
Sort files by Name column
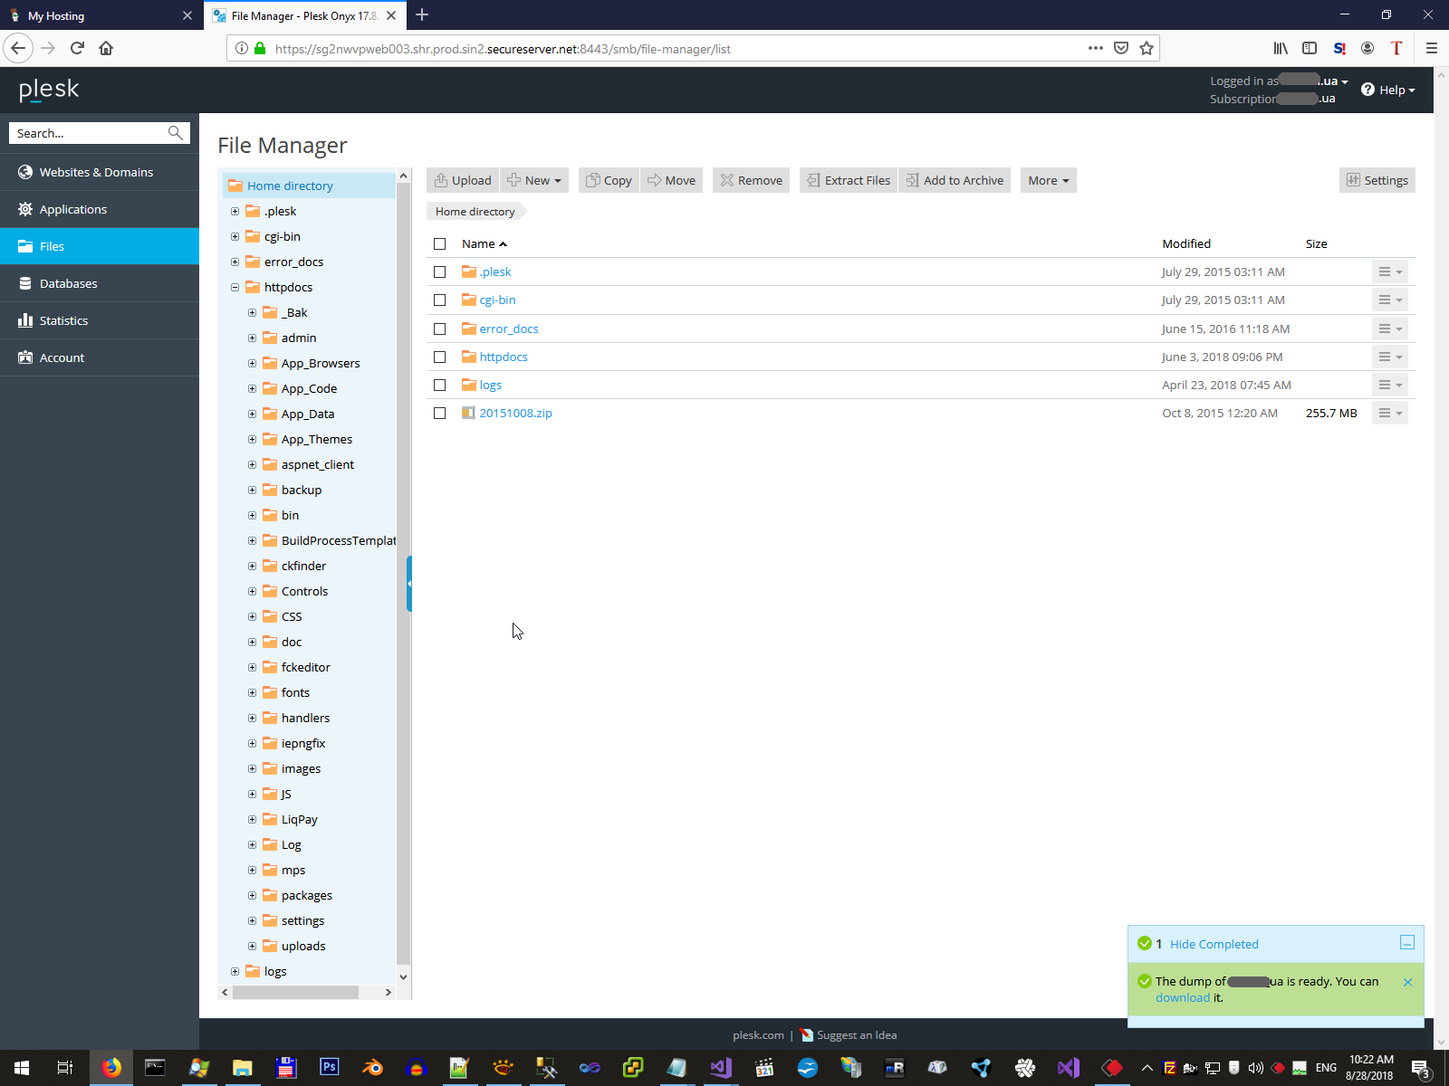point(485,243)
